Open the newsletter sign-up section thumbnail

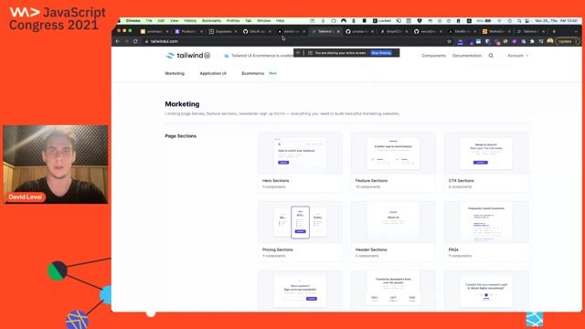point(300,291)
